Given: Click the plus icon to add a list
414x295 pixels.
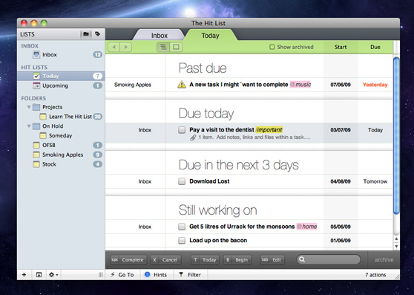Looking at the screenshot, I should click(x=24, y=275).
